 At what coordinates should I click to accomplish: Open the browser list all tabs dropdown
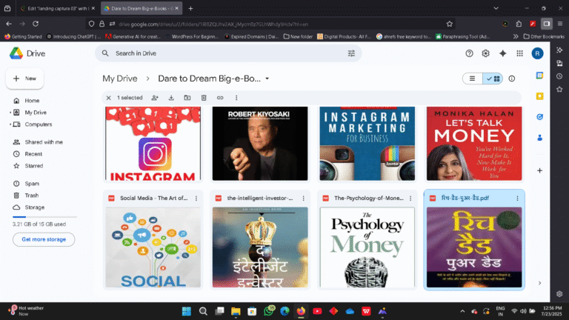(496, 8)
